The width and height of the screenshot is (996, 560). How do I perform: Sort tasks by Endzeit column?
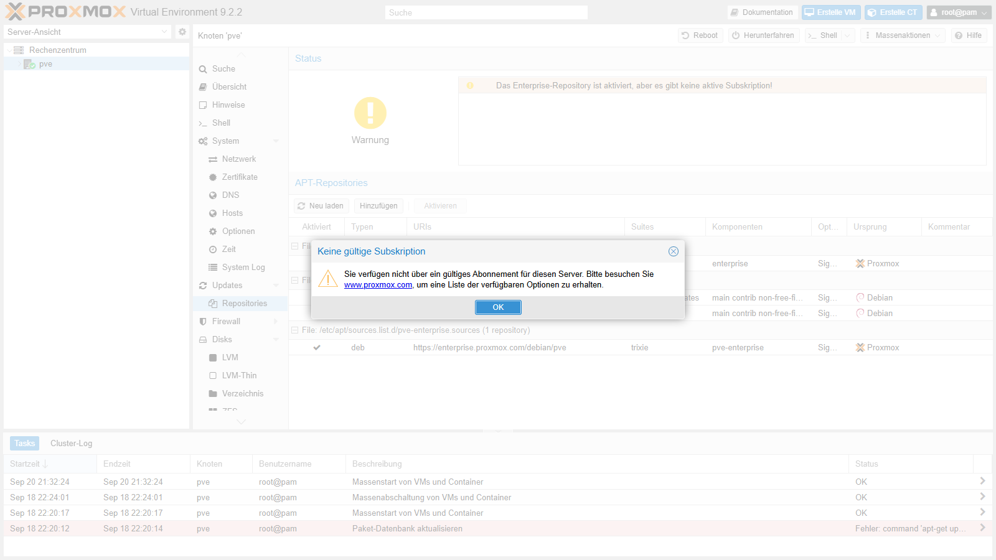point(143,464)
